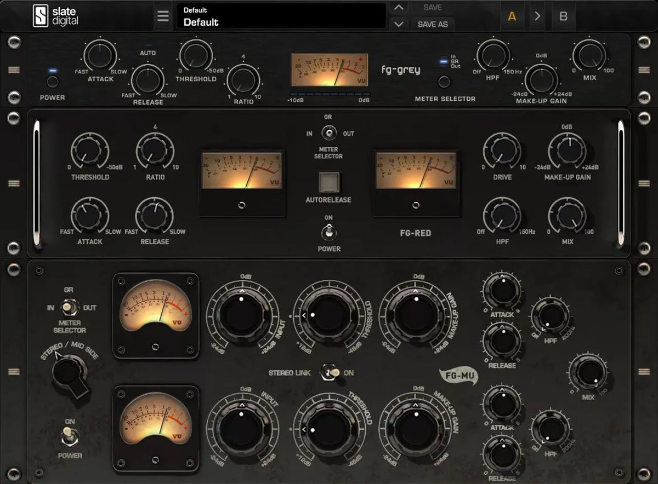Open the hamburger menu icon

point(163,16)
